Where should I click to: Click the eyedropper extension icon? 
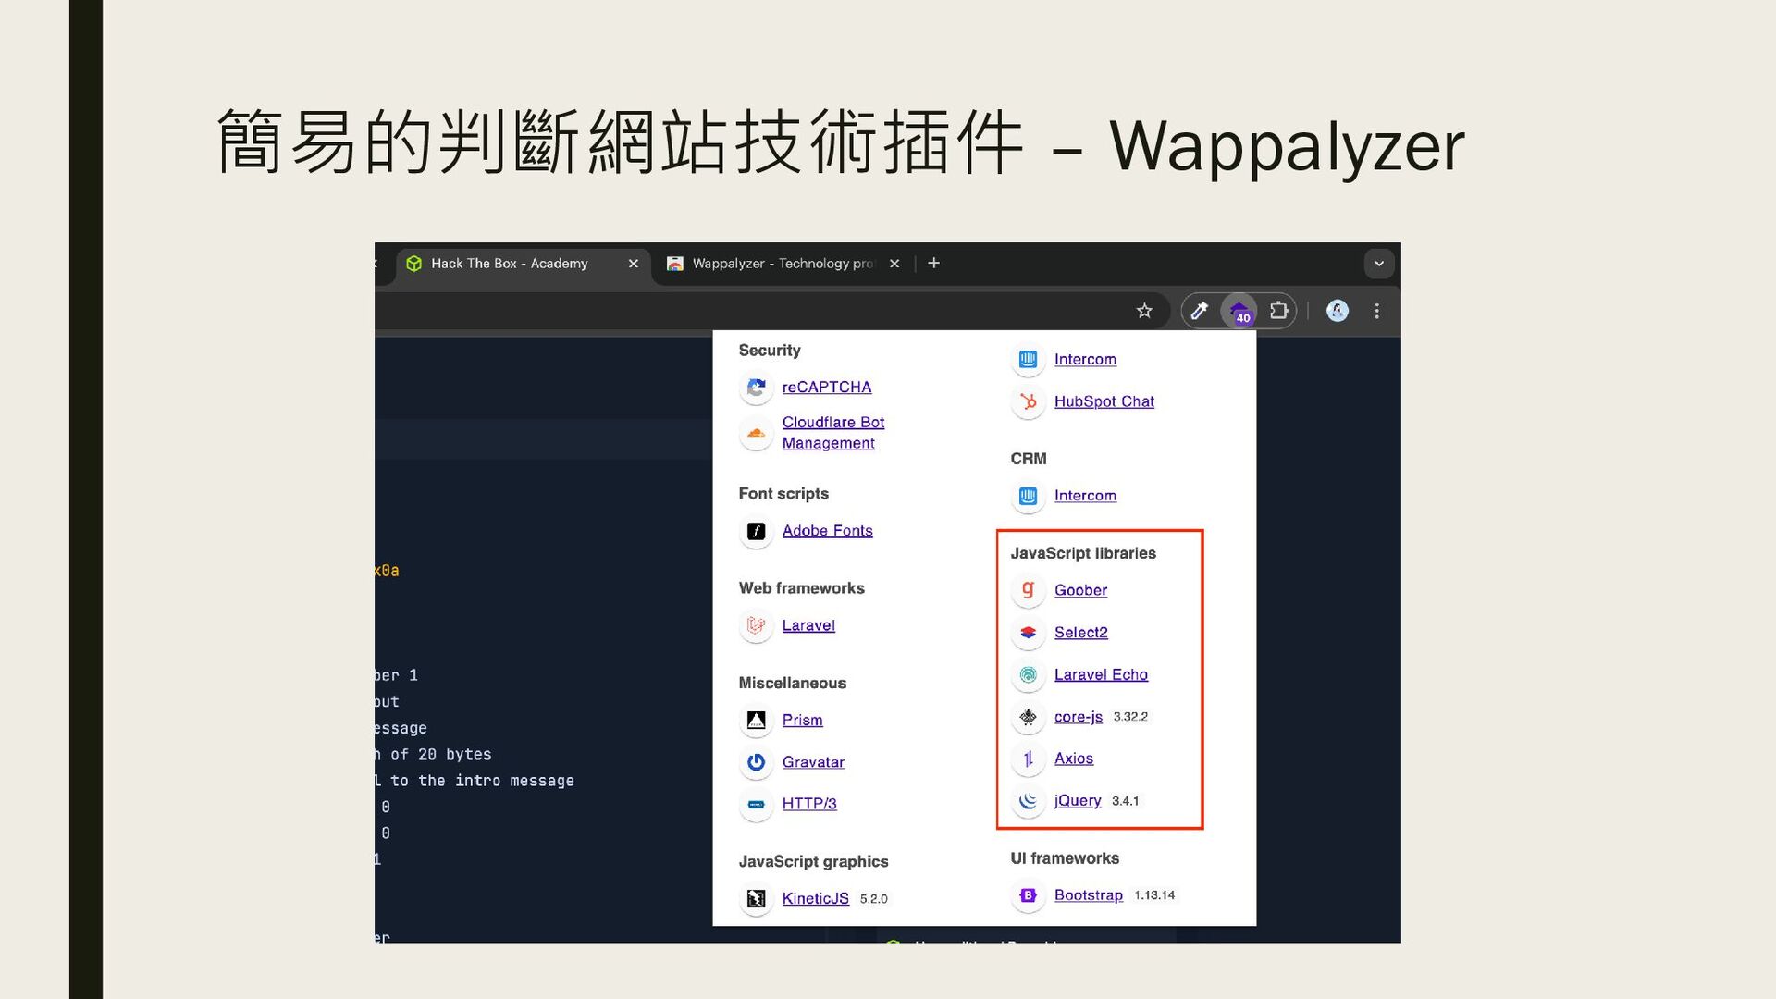[1200, 311]
